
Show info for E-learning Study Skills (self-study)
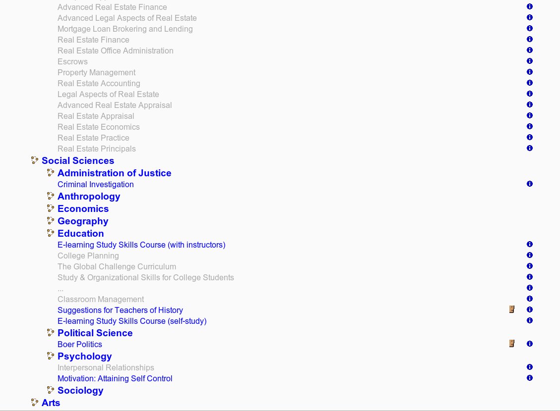[x=530, y=320]
